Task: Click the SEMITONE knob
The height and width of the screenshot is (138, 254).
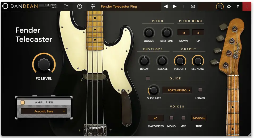Action: tap(167, 33)
